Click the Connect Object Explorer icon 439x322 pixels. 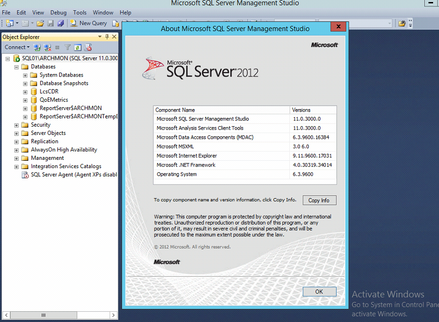click(x=37, y=47)
